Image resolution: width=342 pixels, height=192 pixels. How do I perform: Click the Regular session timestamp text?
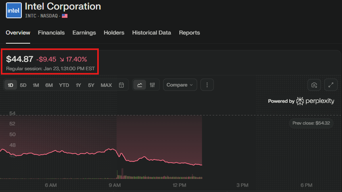pyautogui.click(x=50, y=69)
